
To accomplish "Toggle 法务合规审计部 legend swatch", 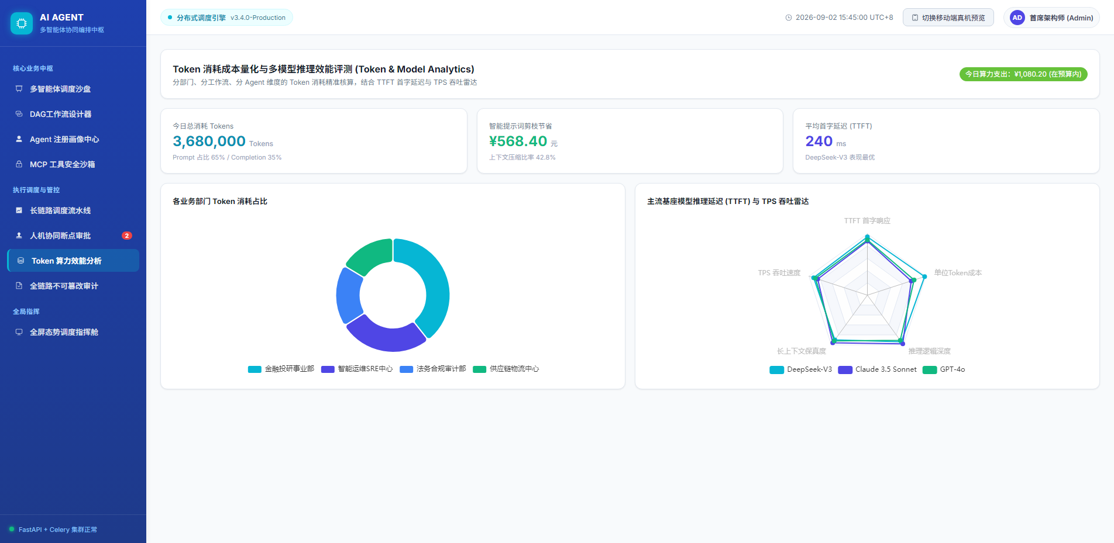I will 406,369.
